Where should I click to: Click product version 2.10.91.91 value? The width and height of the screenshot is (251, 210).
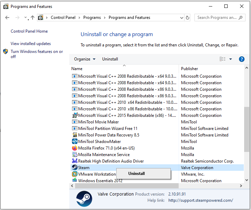(177, 194)
